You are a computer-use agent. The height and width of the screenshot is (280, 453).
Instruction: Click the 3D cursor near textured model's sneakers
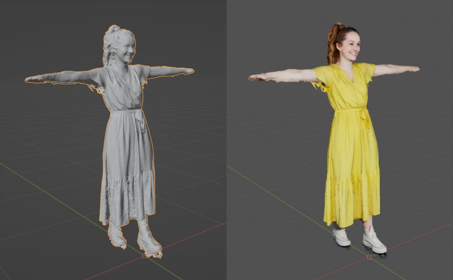(369, 257)
